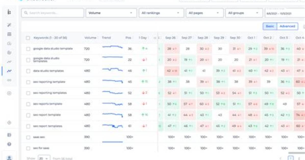Click the Search keywords input field
305x160 pixels.
click(x=53, y=13)
